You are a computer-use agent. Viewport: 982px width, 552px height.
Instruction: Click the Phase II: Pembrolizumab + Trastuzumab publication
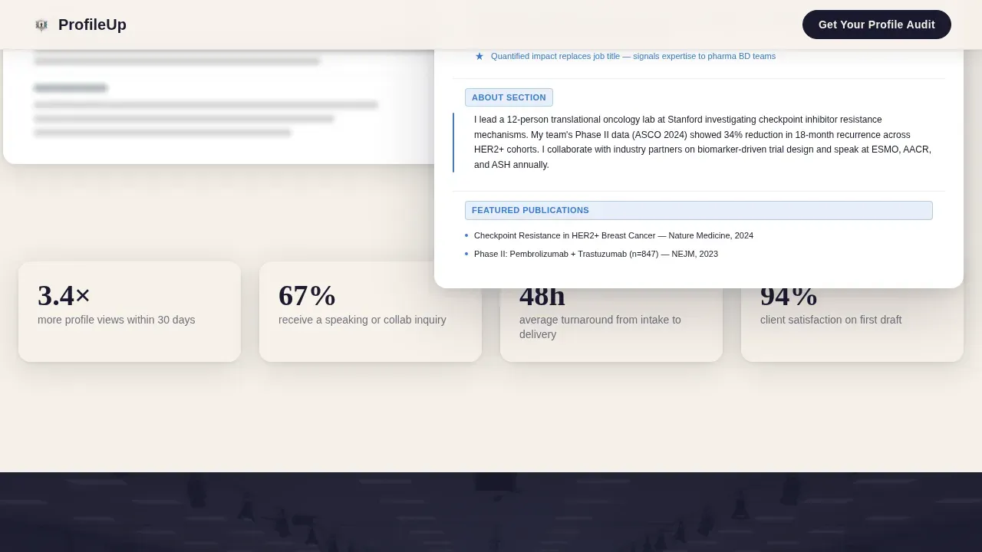pyautogui.click(x=596, y=254)
